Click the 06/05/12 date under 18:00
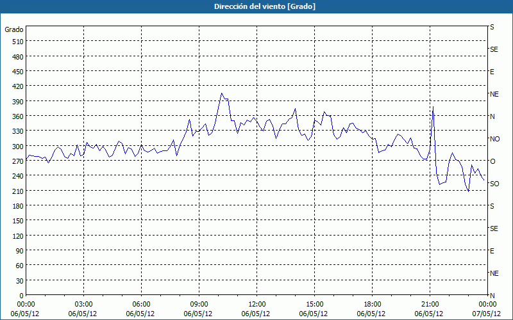 pos(371,314)
